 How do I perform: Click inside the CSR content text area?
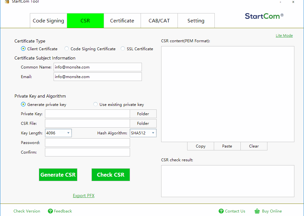point(228,94)
